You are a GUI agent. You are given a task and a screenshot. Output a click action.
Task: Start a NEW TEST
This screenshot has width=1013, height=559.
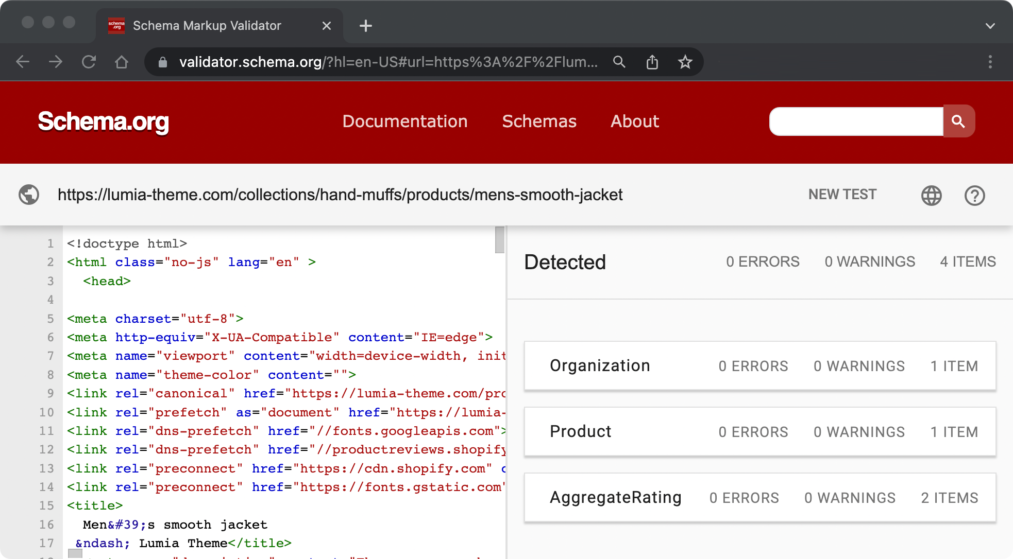pyautogui.click(x=842, y=195)
